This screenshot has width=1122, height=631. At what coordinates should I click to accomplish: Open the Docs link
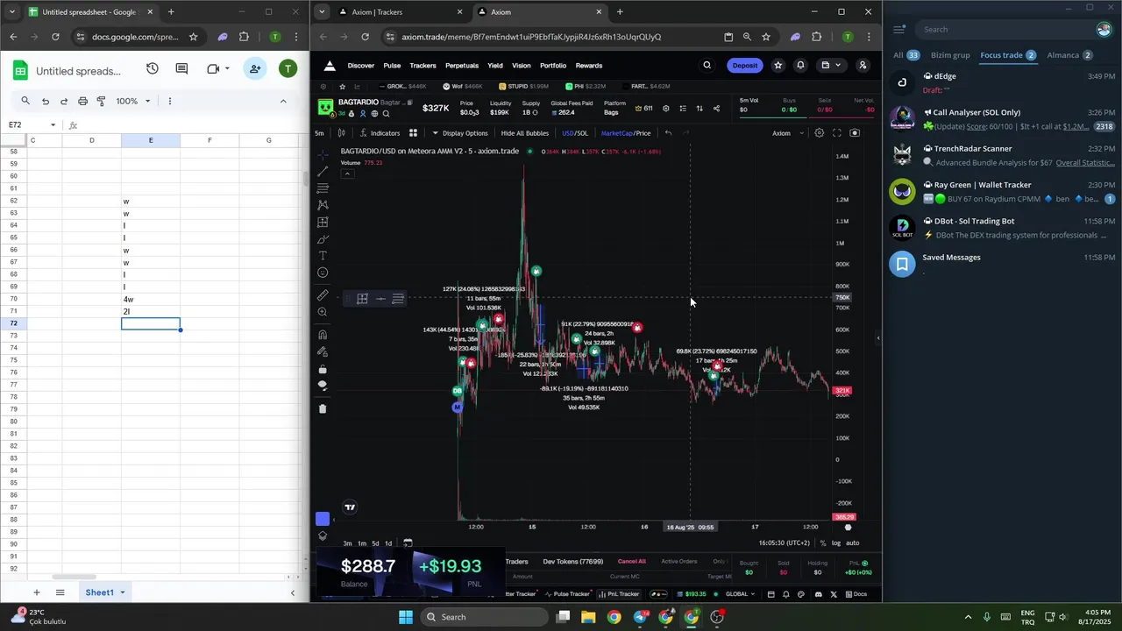pyautogui.click(x=856, y=594)
